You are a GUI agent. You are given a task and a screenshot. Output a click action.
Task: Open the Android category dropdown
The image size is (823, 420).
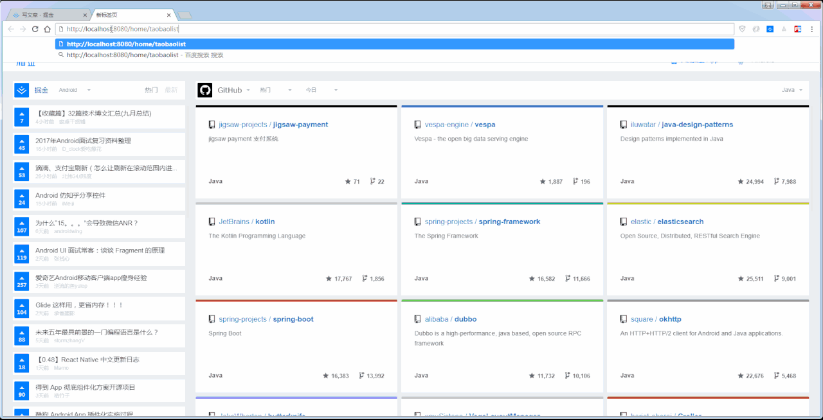tap(75, 90)
